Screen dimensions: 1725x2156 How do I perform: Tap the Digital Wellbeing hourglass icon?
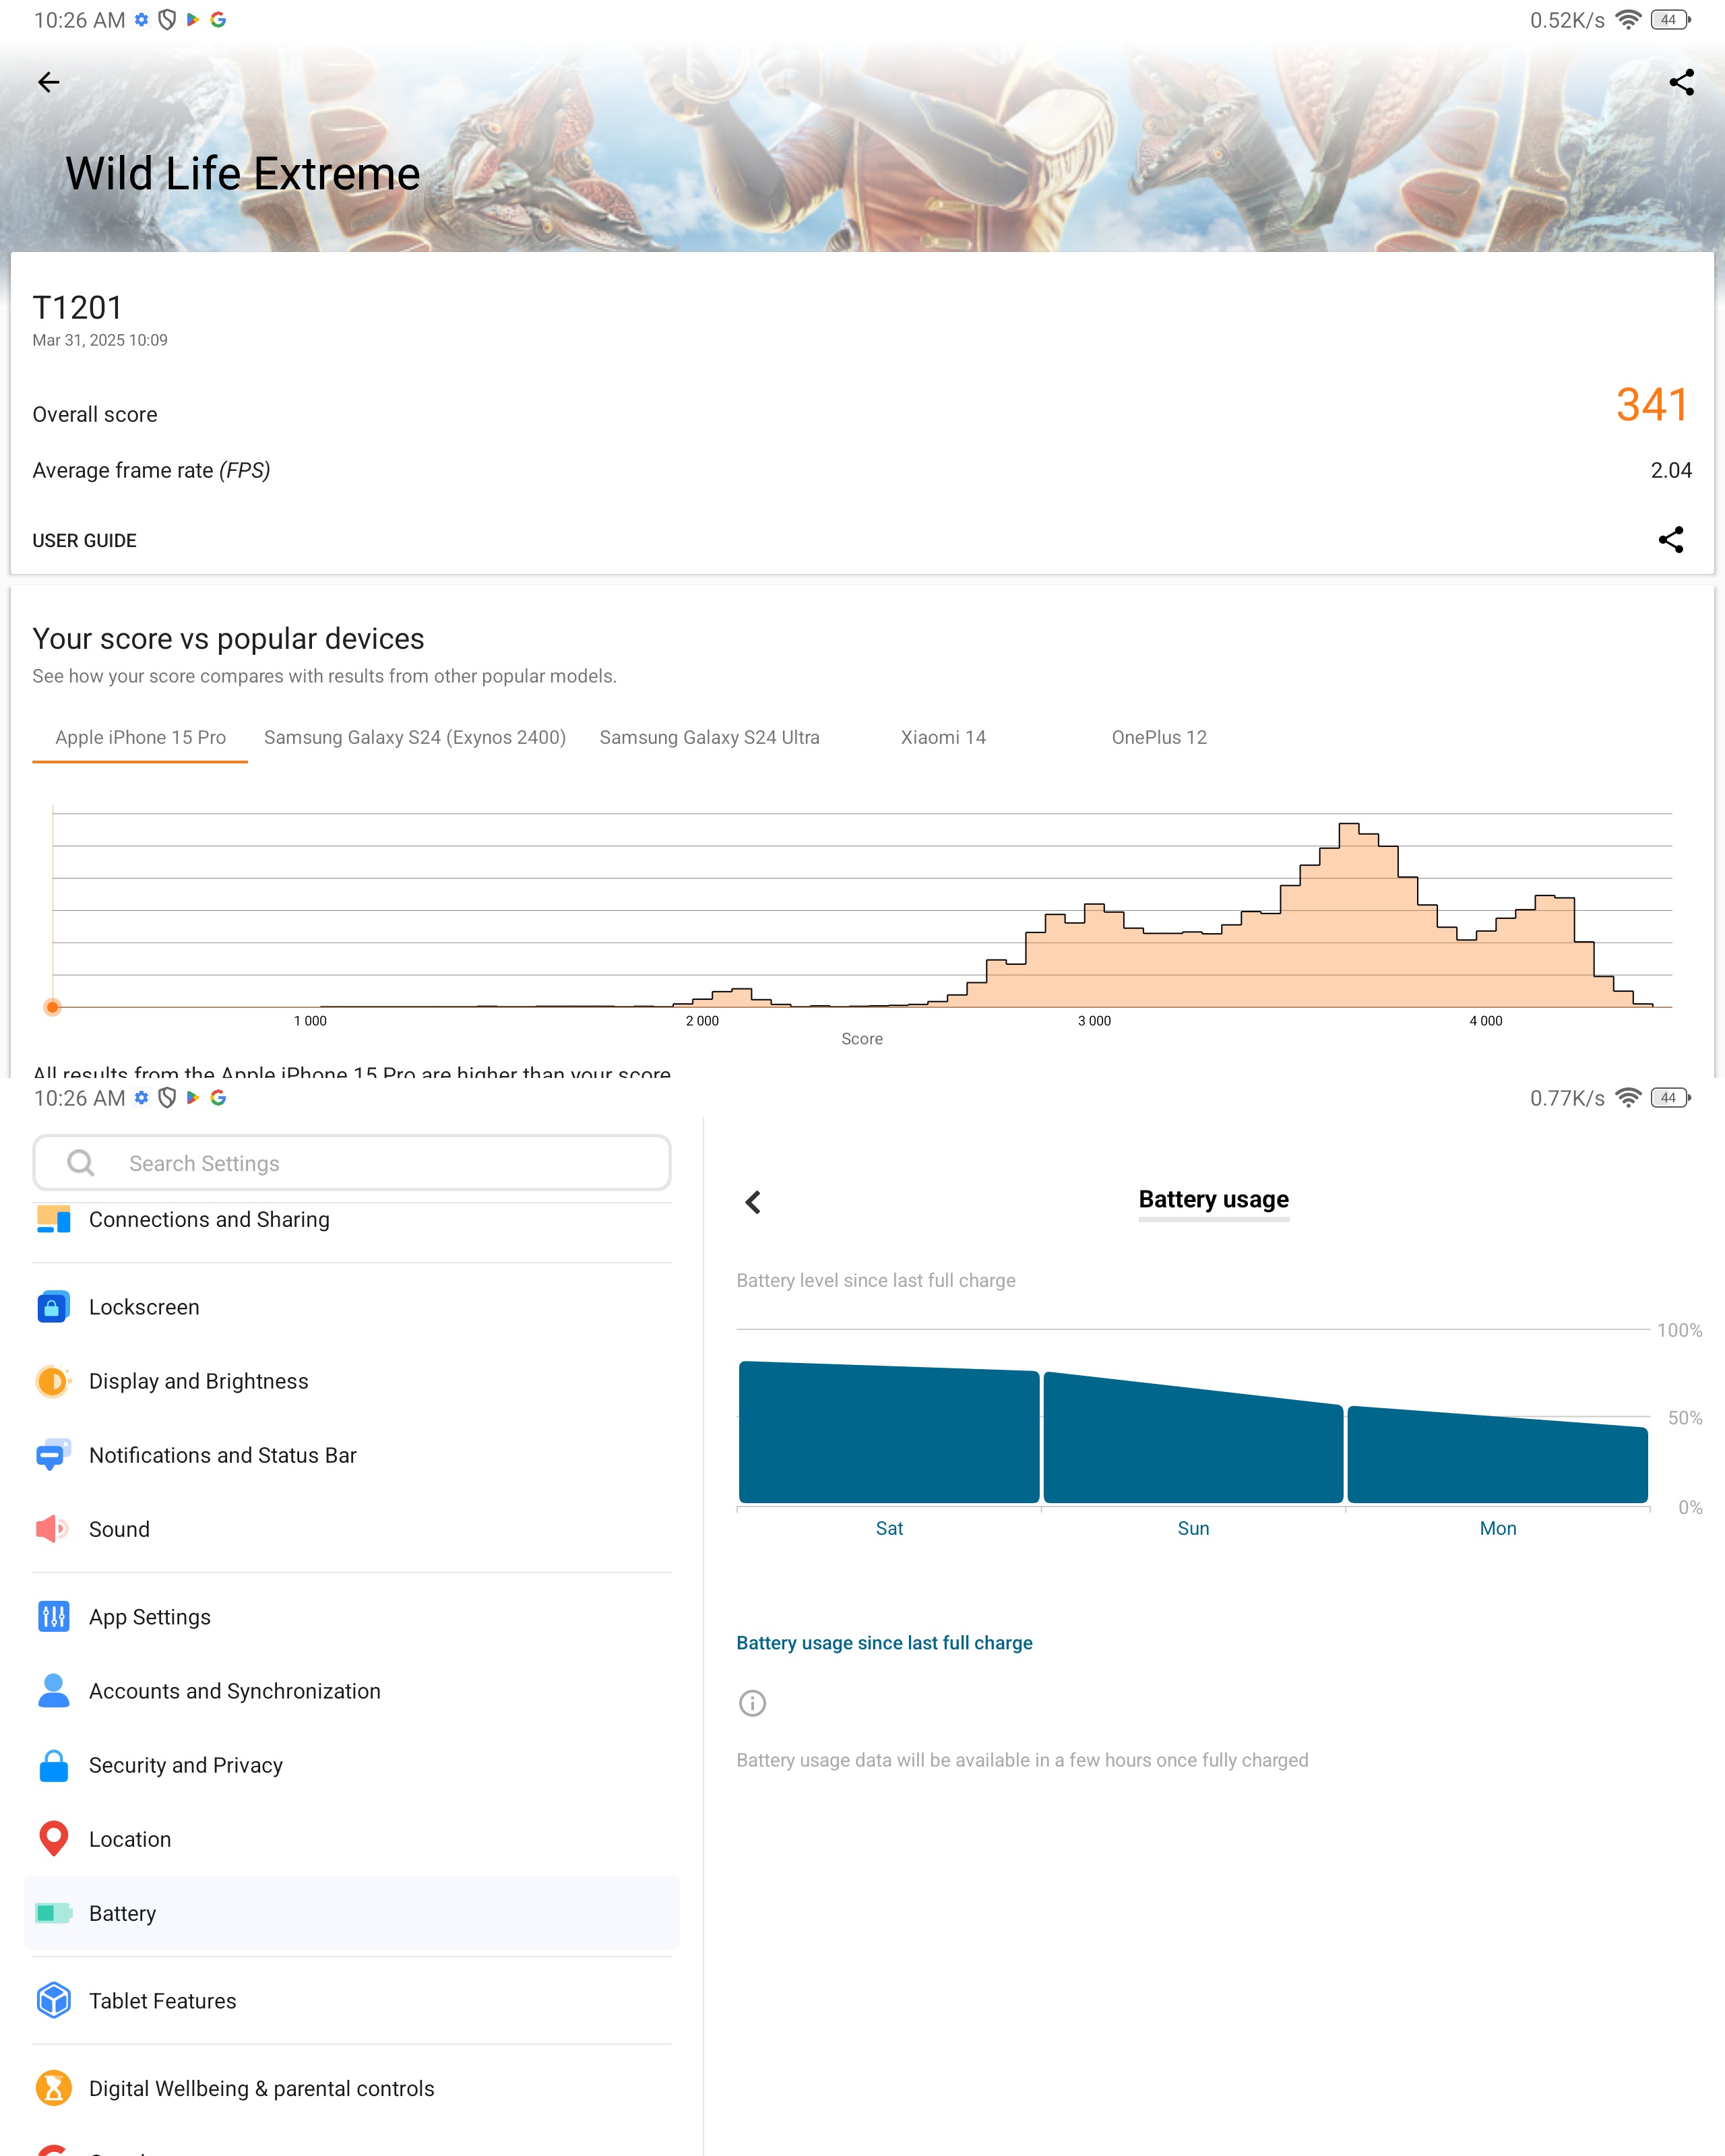[x=53, y=2088]
